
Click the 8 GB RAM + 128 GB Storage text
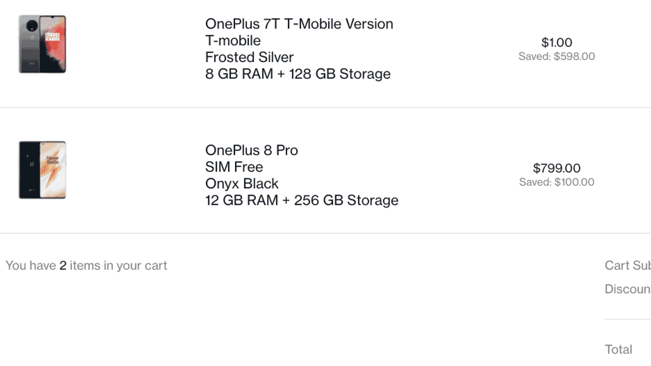297,74
